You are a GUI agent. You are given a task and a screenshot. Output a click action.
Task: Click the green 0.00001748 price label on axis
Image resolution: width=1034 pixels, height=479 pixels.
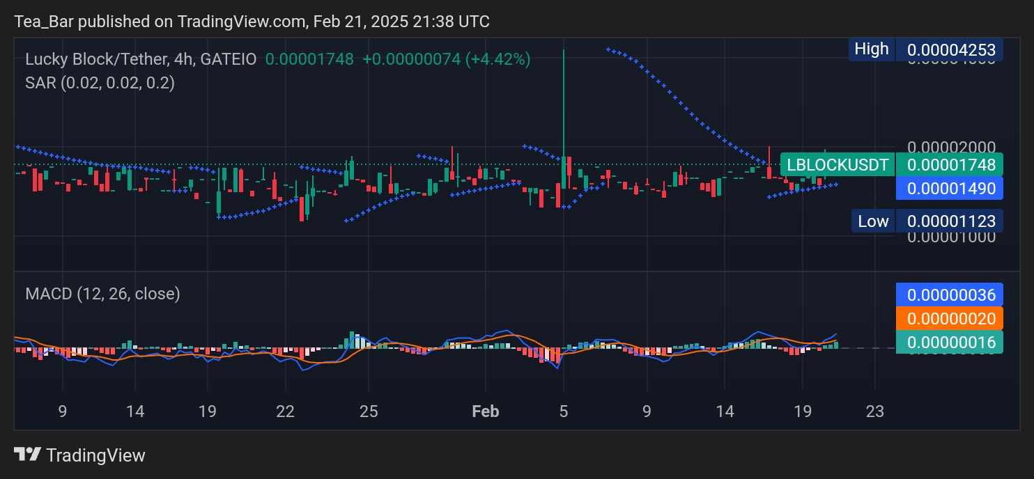click(950, 165)
